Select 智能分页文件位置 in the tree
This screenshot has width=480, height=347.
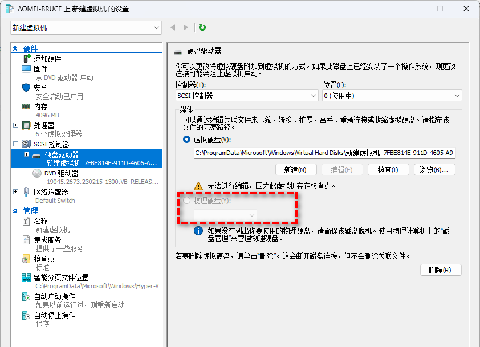click(x=61, y=277)
